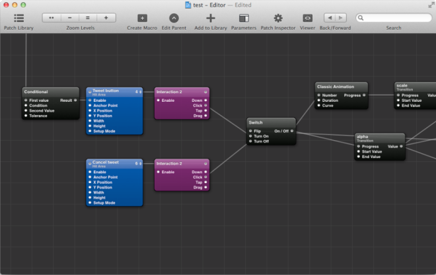Click top Interaction 2 header output port

205,92
